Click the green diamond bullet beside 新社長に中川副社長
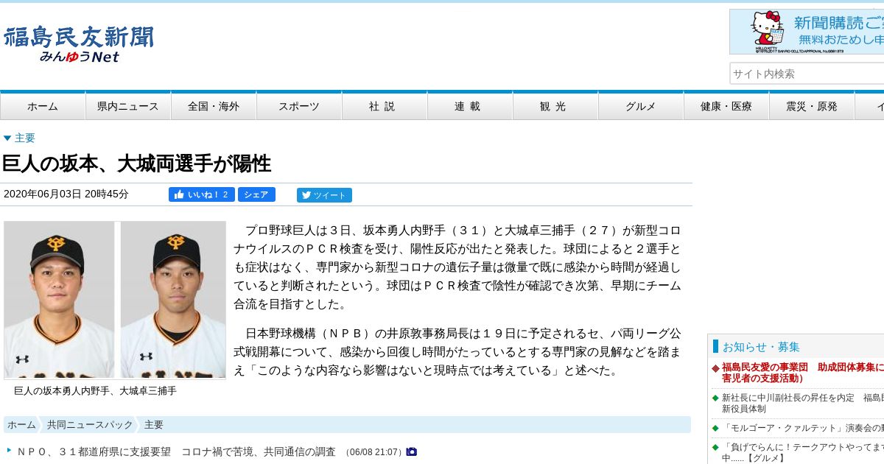884x464 pixels. [715, 398]
